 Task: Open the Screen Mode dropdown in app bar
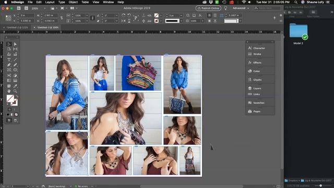64,8
